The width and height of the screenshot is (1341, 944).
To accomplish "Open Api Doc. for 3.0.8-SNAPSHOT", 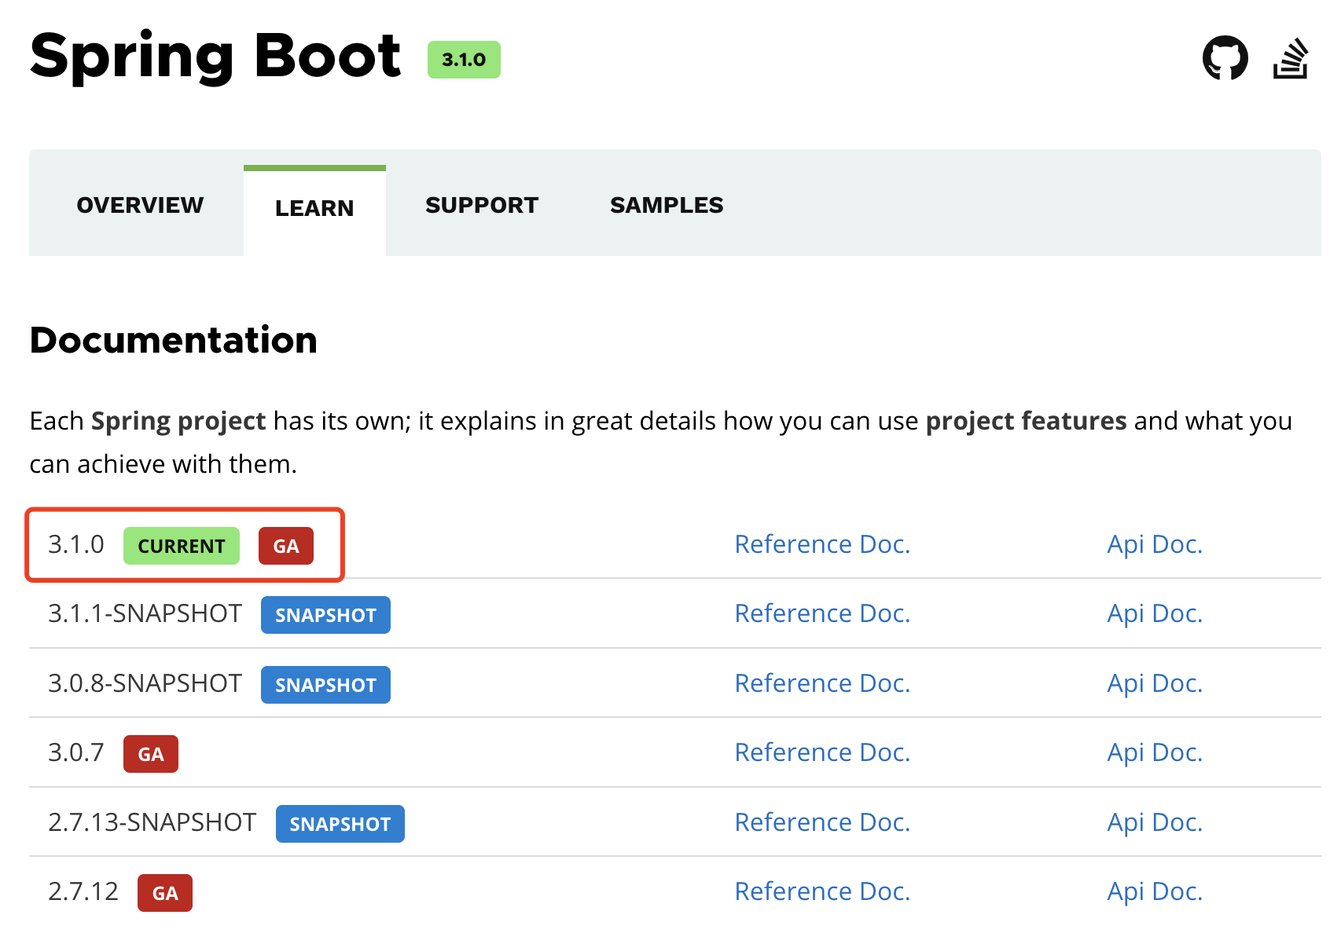I will point(1155,683).
